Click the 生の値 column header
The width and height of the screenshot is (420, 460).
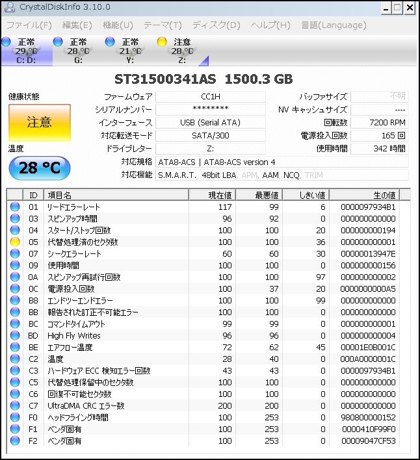(365, 195)
